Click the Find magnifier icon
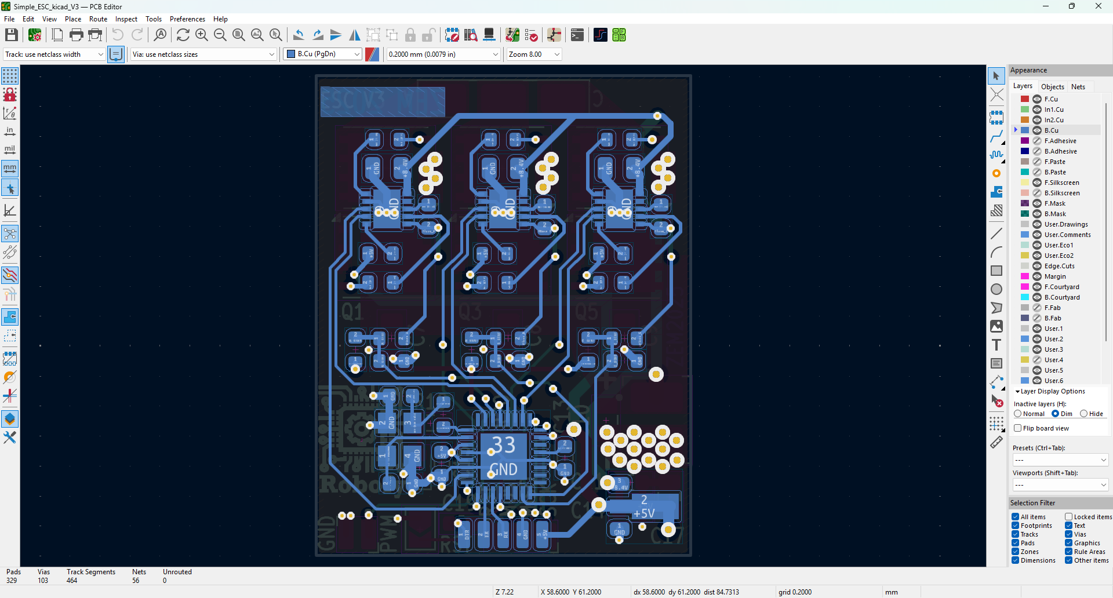 (161, 35)
